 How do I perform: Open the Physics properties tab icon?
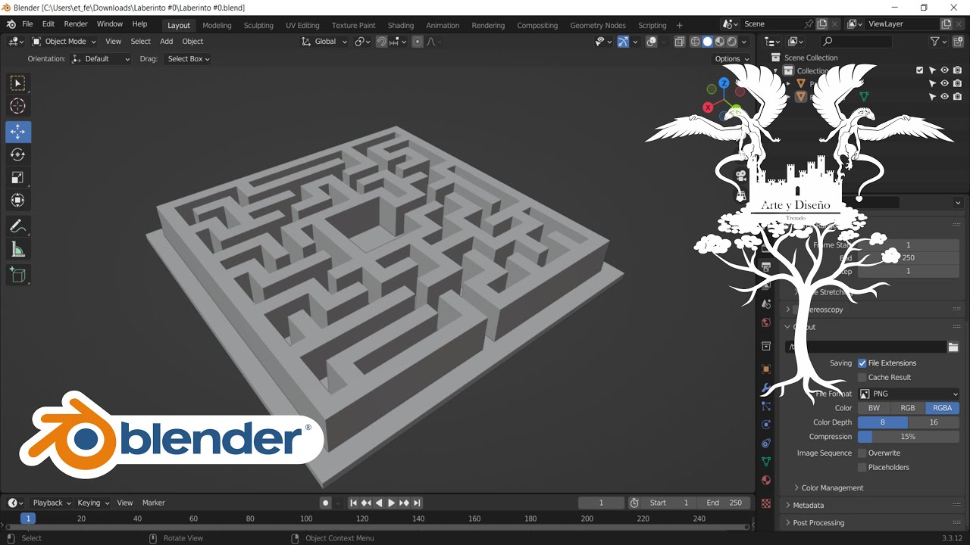pyautogui.click(x=766, y=425)
